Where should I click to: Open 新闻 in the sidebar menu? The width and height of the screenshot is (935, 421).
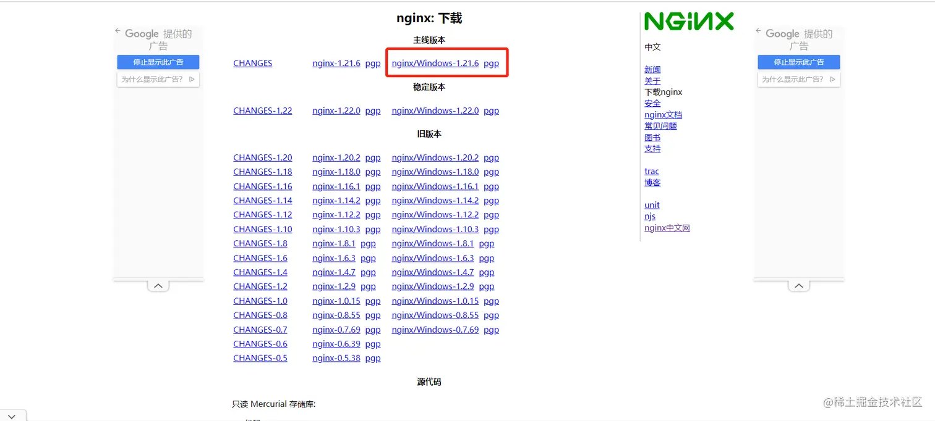[x=652, y=69]
